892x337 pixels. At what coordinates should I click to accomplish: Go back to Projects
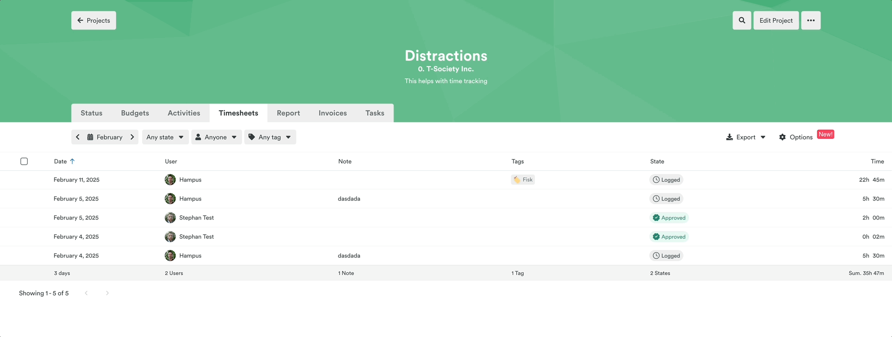pos(94,20)
